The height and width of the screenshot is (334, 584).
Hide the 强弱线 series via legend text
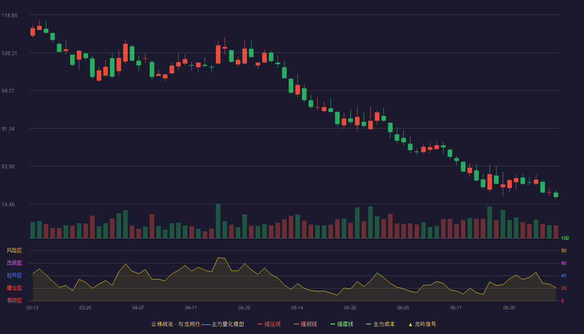pos(309,324)
